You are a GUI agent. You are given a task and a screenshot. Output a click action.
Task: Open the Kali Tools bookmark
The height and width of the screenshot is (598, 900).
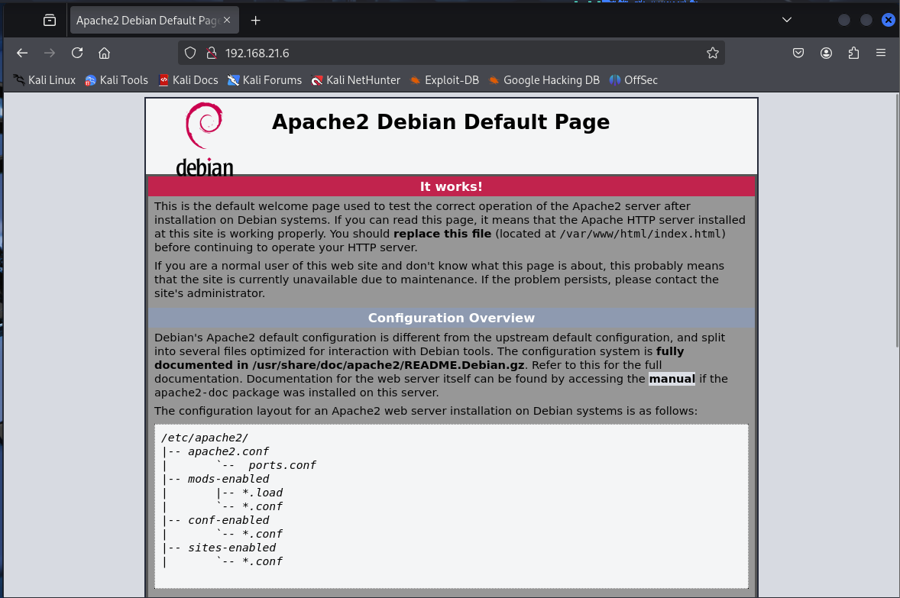117,80
